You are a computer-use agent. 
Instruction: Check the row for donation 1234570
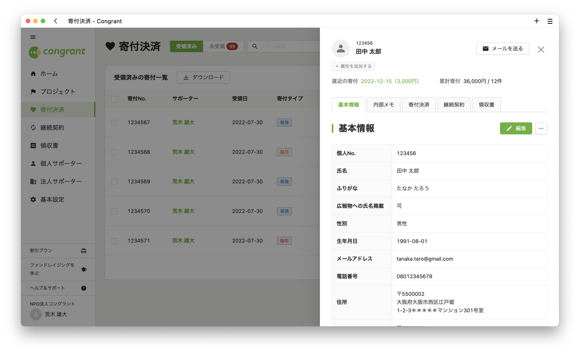click(114, 211)
